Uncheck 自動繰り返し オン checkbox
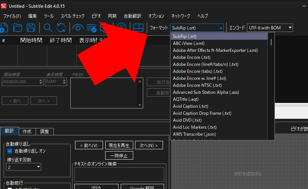The height and width of the screenshot is (189, 308). (10, 151)
